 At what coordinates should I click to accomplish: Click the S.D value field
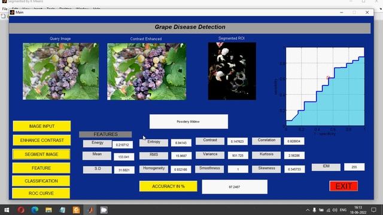(x=124, y=170)
